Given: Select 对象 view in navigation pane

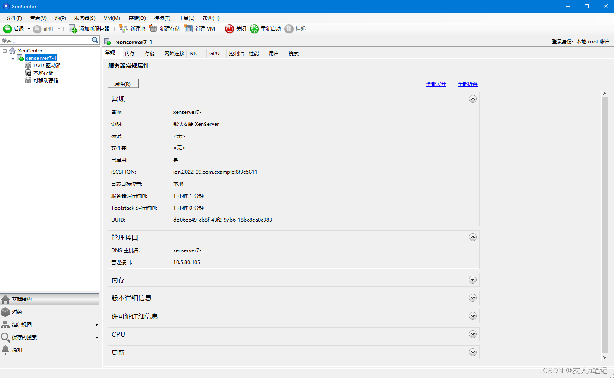Looking at the screenshot, I should pyautogui.click(x=50, y=312).
